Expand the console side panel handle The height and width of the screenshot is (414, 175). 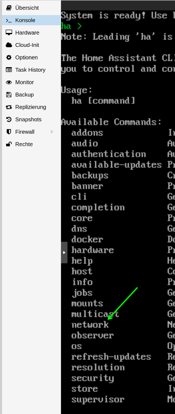tap(64, 252)
